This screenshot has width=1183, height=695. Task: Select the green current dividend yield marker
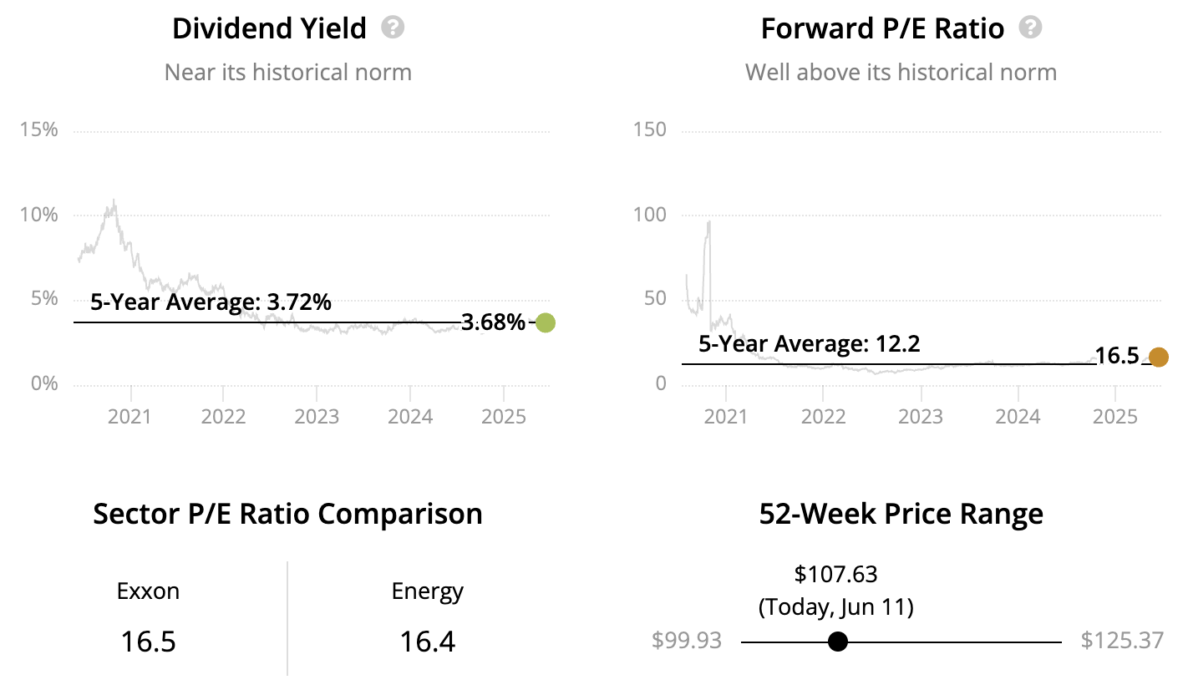point(545,322)
